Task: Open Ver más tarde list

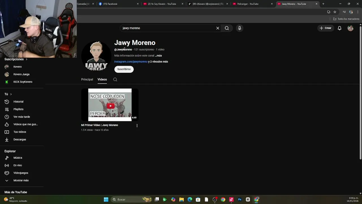Action: point(21,117)
